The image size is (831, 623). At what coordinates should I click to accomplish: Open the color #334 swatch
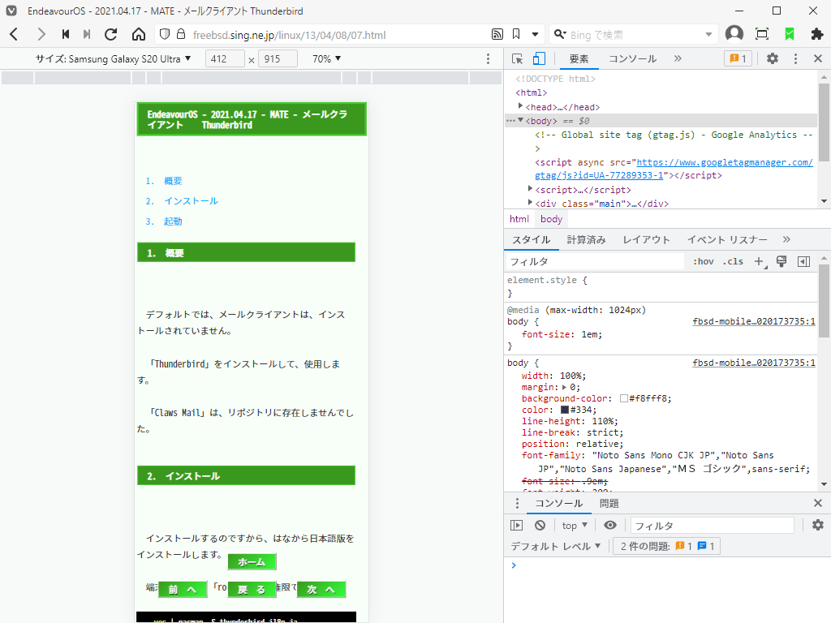pos(565,410)
